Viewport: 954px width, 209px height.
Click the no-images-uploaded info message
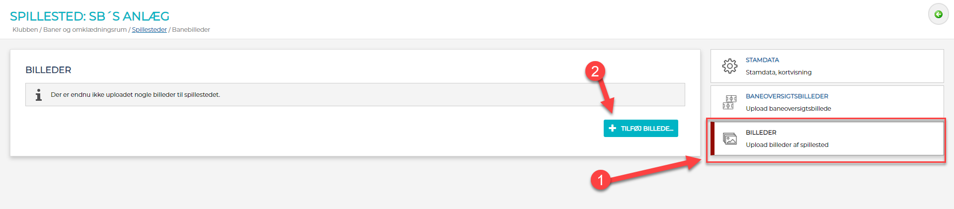coord(135,95)
